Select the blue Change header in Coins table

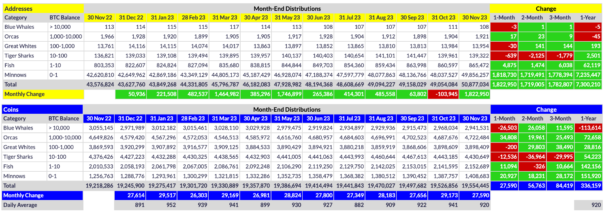[x=546, y=109]
